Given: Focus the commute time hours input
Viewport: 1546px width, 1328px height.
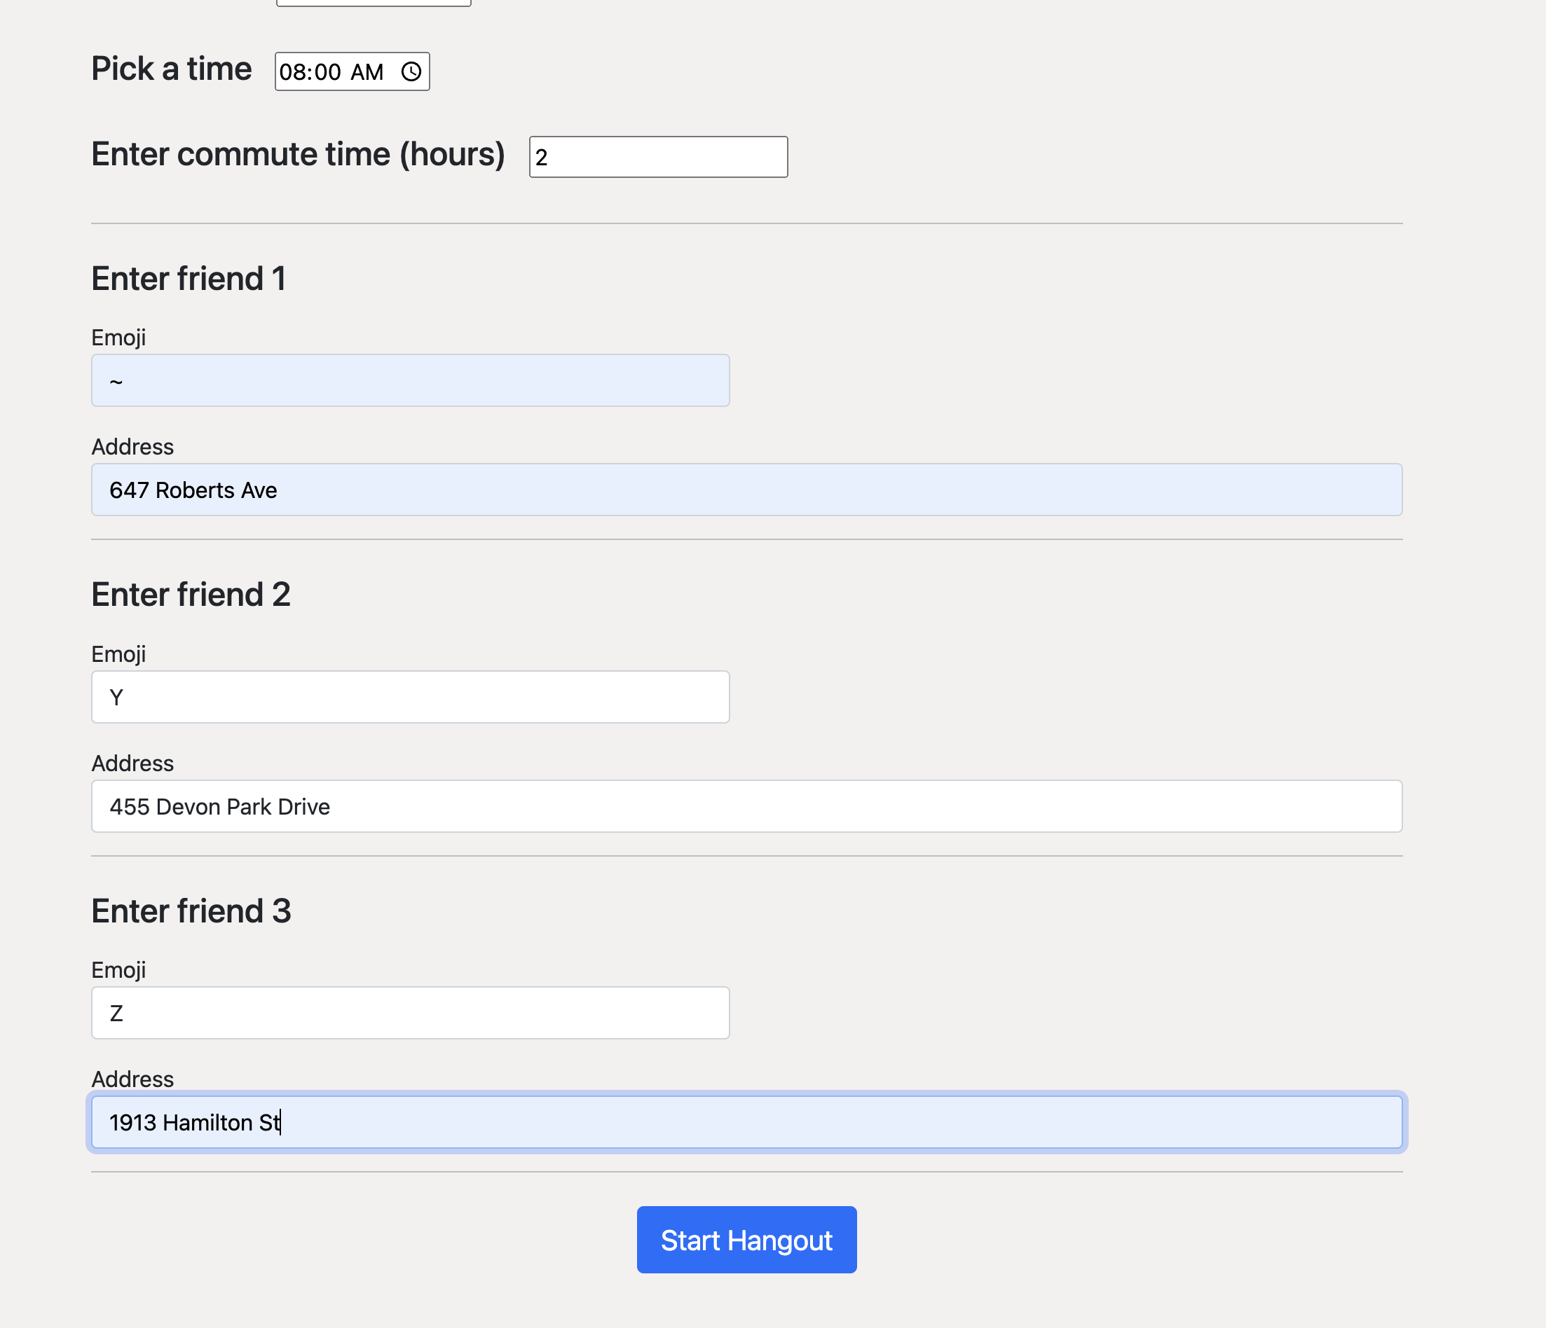Looking at the screenshot, I should click(657, 157).
